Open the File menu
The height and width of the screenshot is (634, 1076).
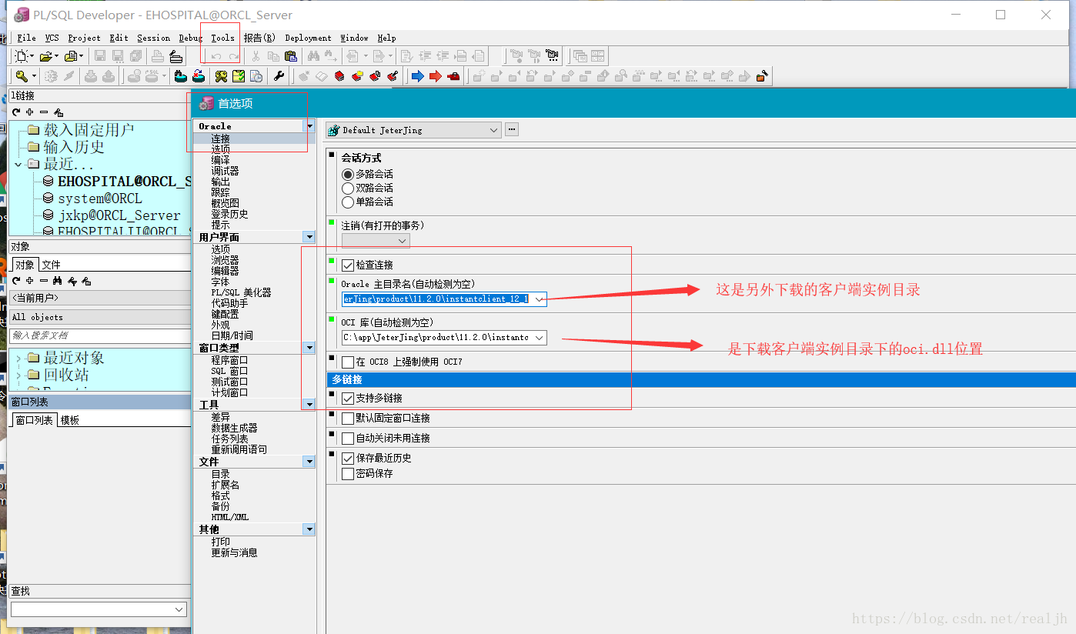[x=26, y=38]
